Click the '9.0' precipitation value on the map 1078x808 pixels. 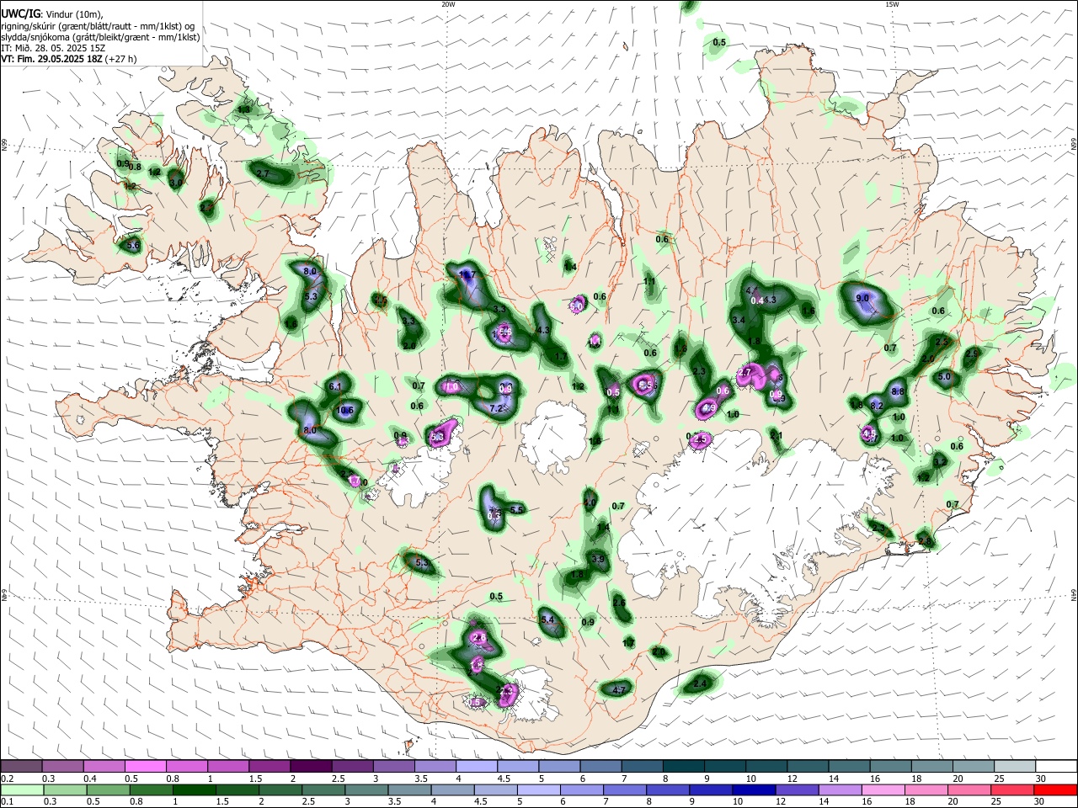(862, 298)
